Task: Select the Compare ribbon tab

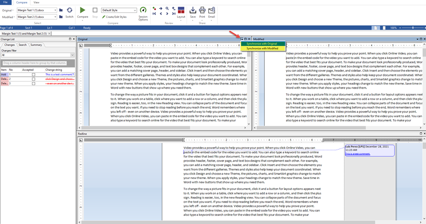Action: tap(22, 3)
